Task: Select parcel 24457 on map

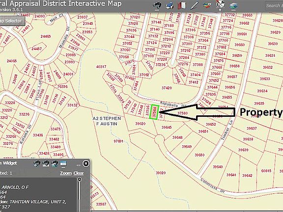Action: [x=37, y=49]
